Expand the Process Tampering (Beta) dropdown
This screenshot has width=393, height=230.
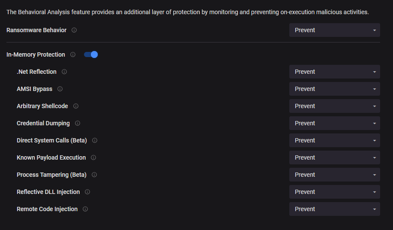click(x=335, y=175)
